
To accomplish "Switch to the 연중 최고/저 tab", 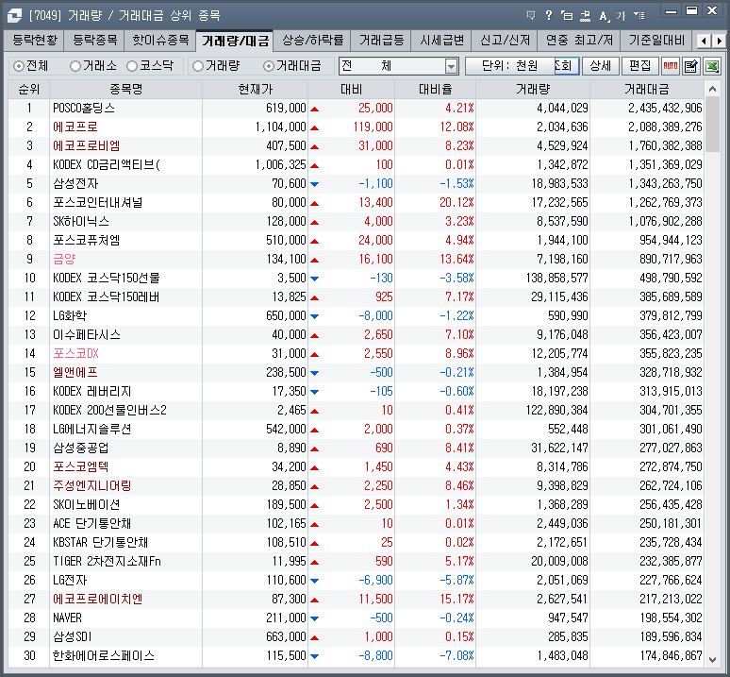I will 579,41.
